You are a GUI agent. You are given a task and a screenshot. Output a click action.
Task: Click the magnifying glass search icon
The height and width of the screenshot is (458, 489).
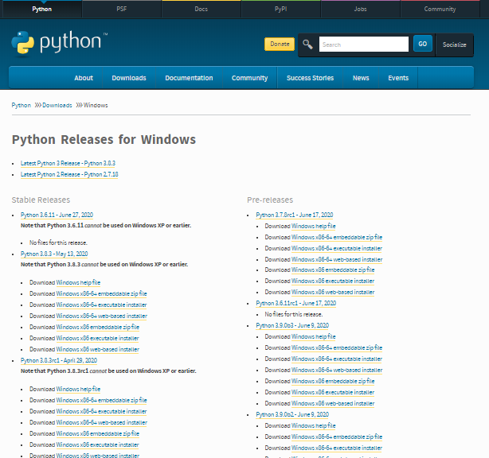(x=307, y=45)
